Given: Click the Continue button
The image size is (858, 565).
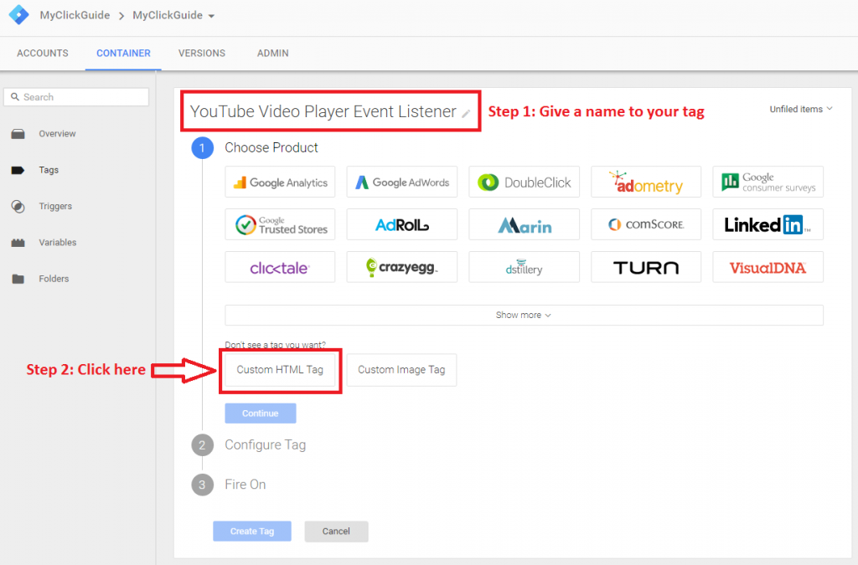Looking at the screenshot, I should click(261, 413).
